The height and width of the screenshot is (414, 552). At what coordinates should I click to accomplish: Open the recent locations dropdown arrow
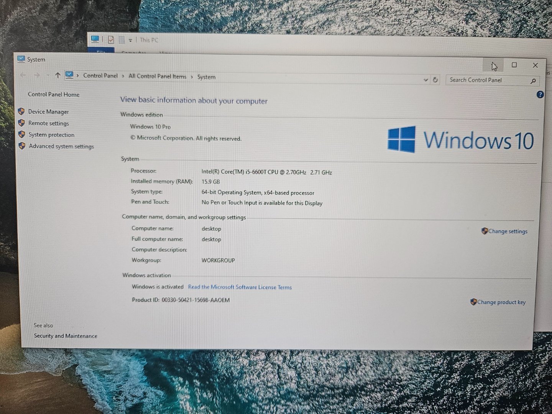coord(48,75)
